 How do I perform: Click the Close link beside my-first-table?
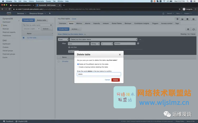[x=74, y=19]
